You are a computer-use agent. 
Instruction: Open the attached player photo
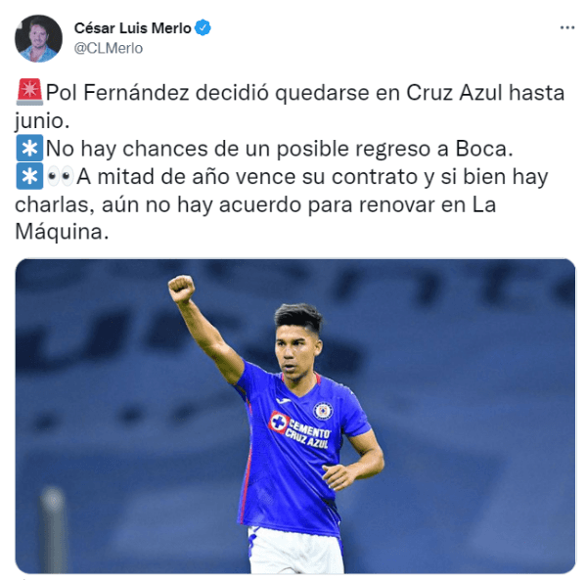(x=295, y=416)
